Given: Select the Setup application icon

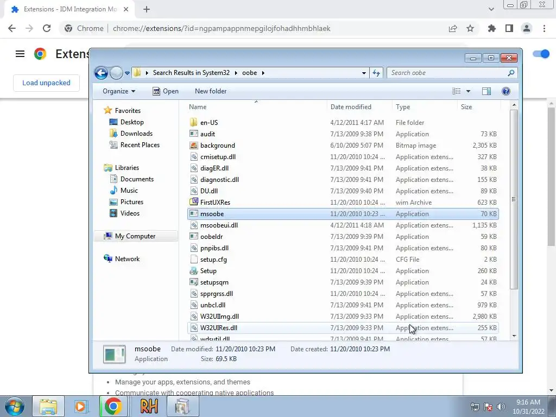Looking at the screenshot, I should coord(194,271).
